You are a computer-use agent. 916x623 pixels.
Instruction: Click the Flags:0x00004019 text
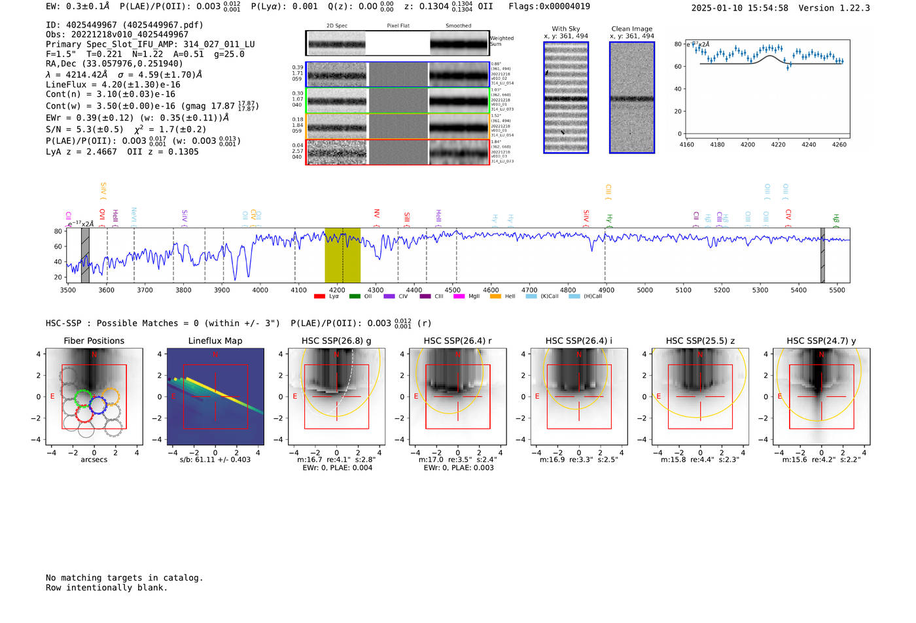point(549,7)
